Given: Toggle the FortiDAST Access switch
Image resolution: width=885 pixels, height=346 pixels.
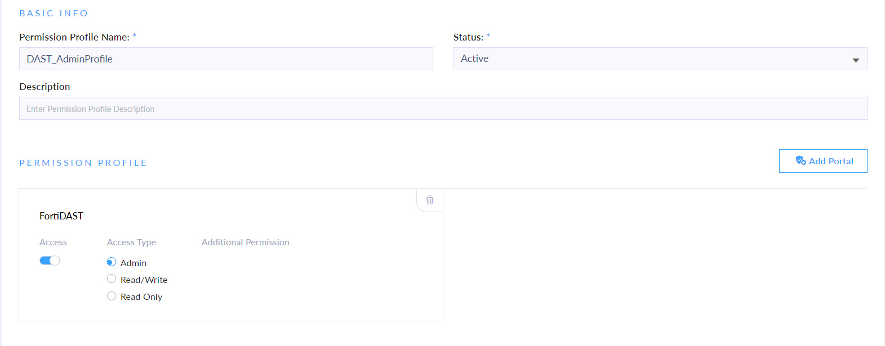Looking at the screenshot, I should 50,260.
